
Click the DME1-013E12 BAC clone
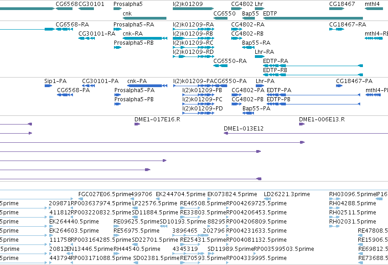[306, 133]
